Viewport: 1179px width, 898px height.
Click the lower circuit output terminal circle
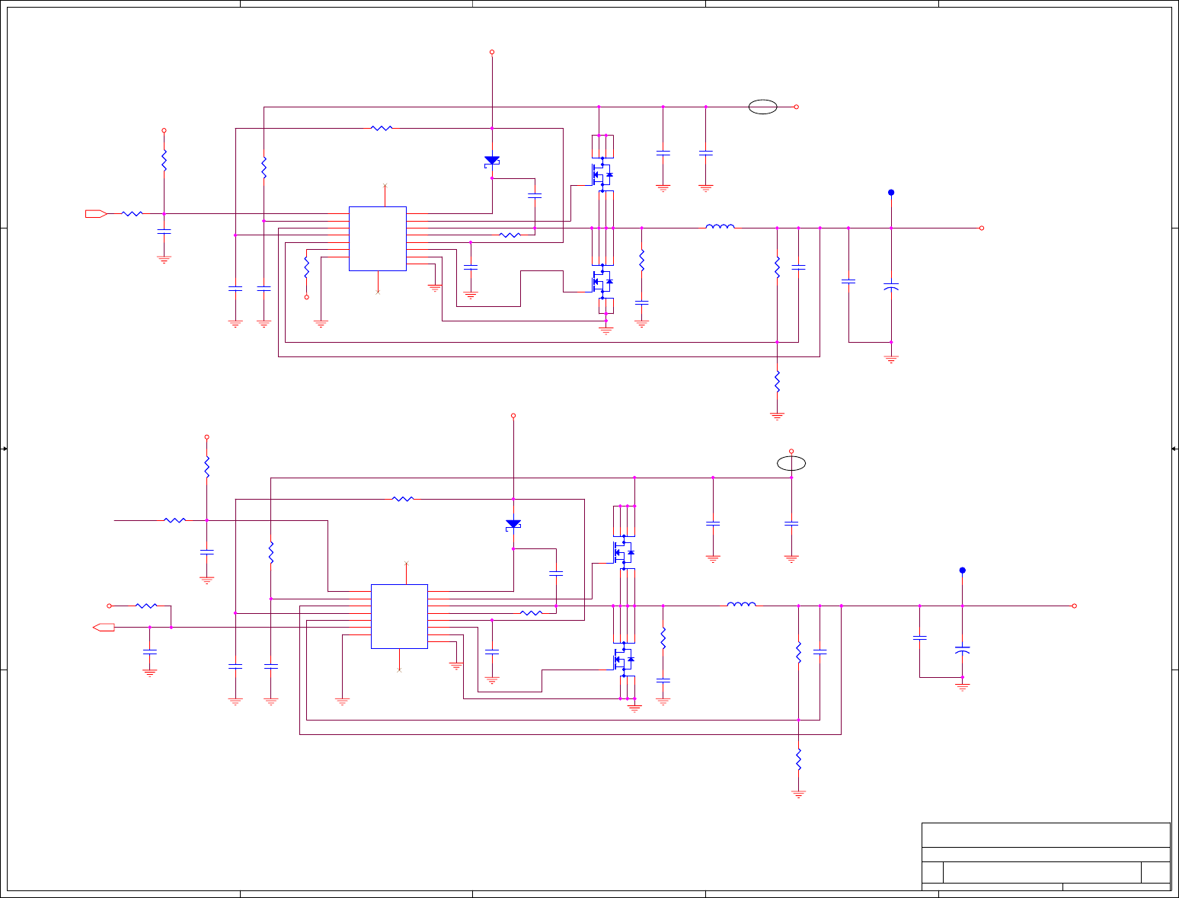tap(1075, 606)
